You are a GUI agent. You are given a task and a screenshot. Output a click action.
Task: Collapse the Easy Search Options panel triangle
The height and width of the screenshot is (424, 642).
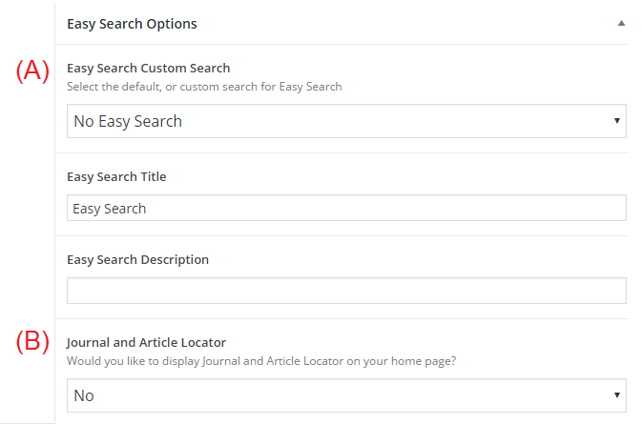tap(621, 22)
